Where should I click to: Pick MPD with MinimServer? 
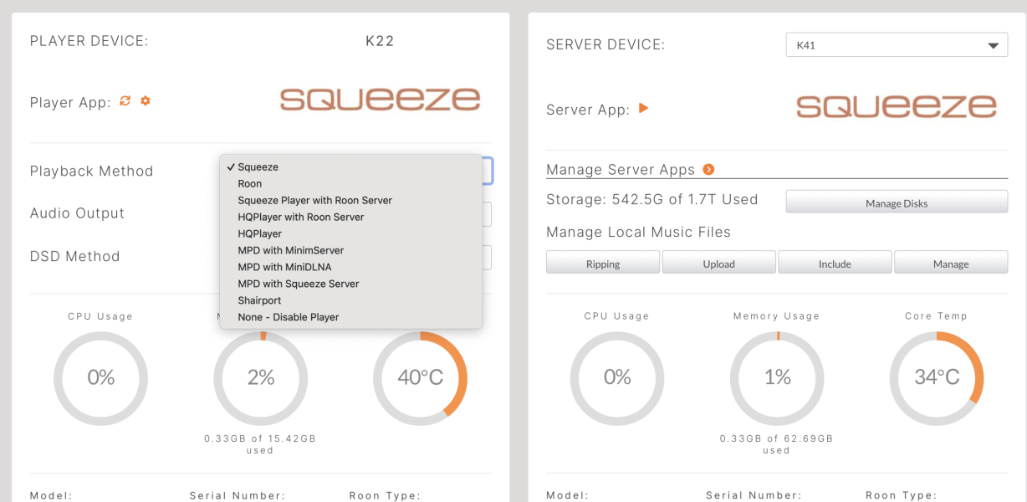tap(290, 250)
